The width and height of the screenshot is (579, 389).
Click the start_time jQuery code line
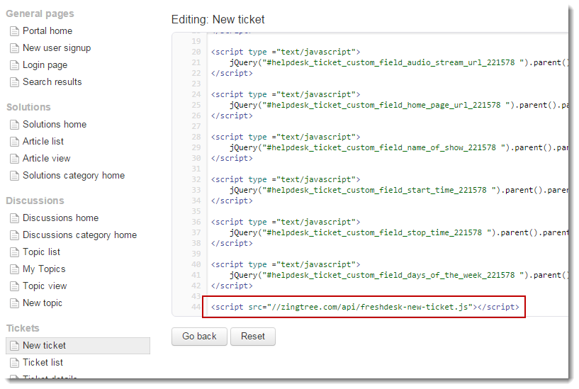point(400,190)
